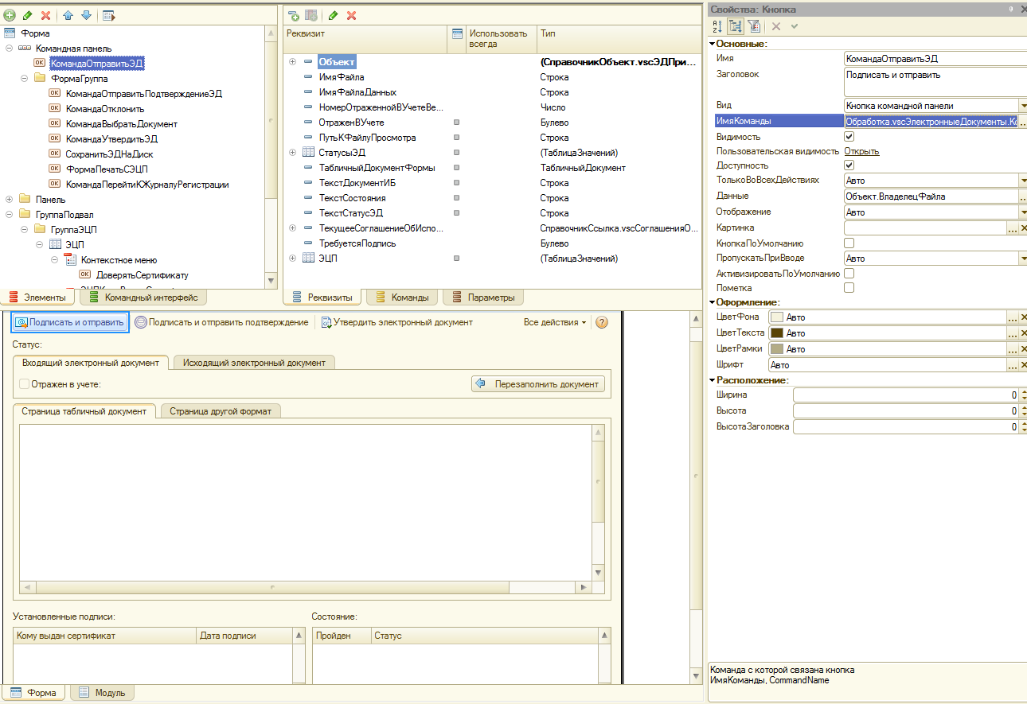This screenshot has width=1027, height=704.
Task: Collapse the Командная панель tree node
Action: point(9,49)
